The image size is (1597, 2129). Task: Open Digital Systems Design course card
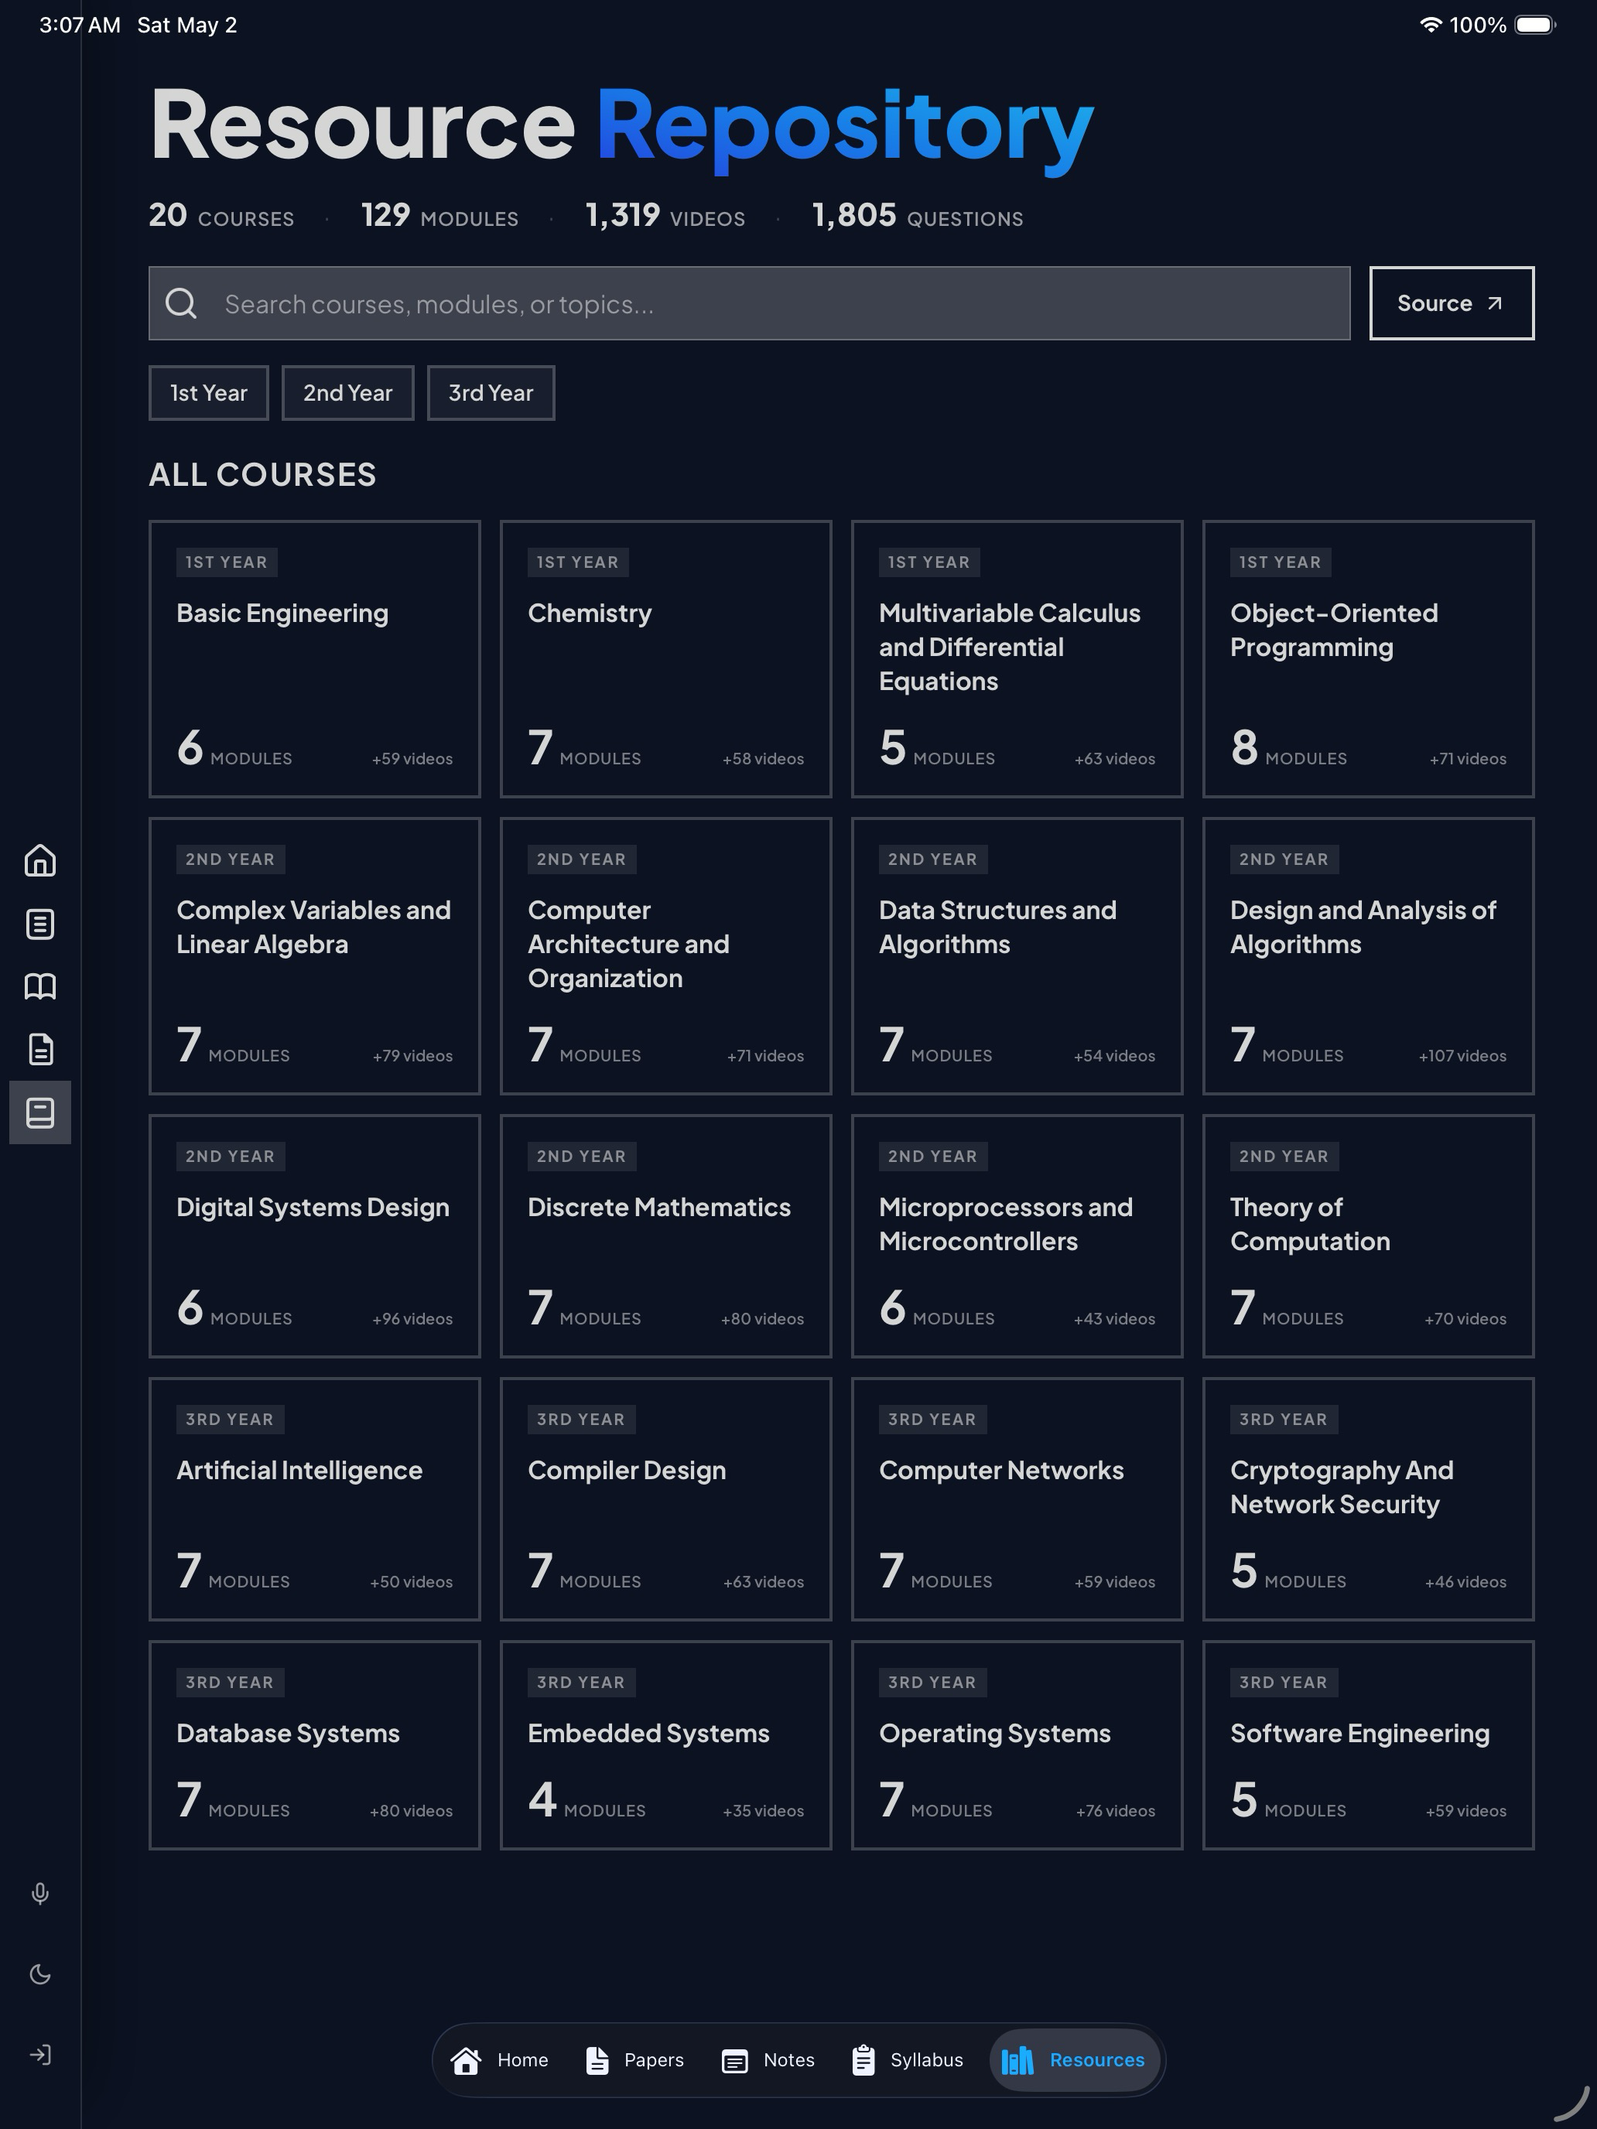point(315,1235)
